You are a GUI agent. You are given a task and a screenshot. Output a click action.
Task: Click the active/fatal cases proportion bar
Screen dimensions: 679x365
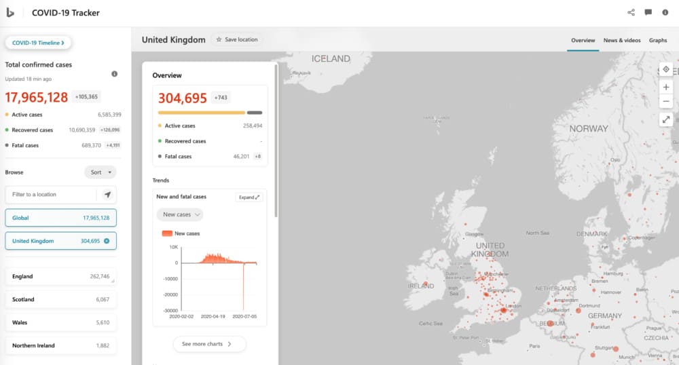[x=210, y=113]
